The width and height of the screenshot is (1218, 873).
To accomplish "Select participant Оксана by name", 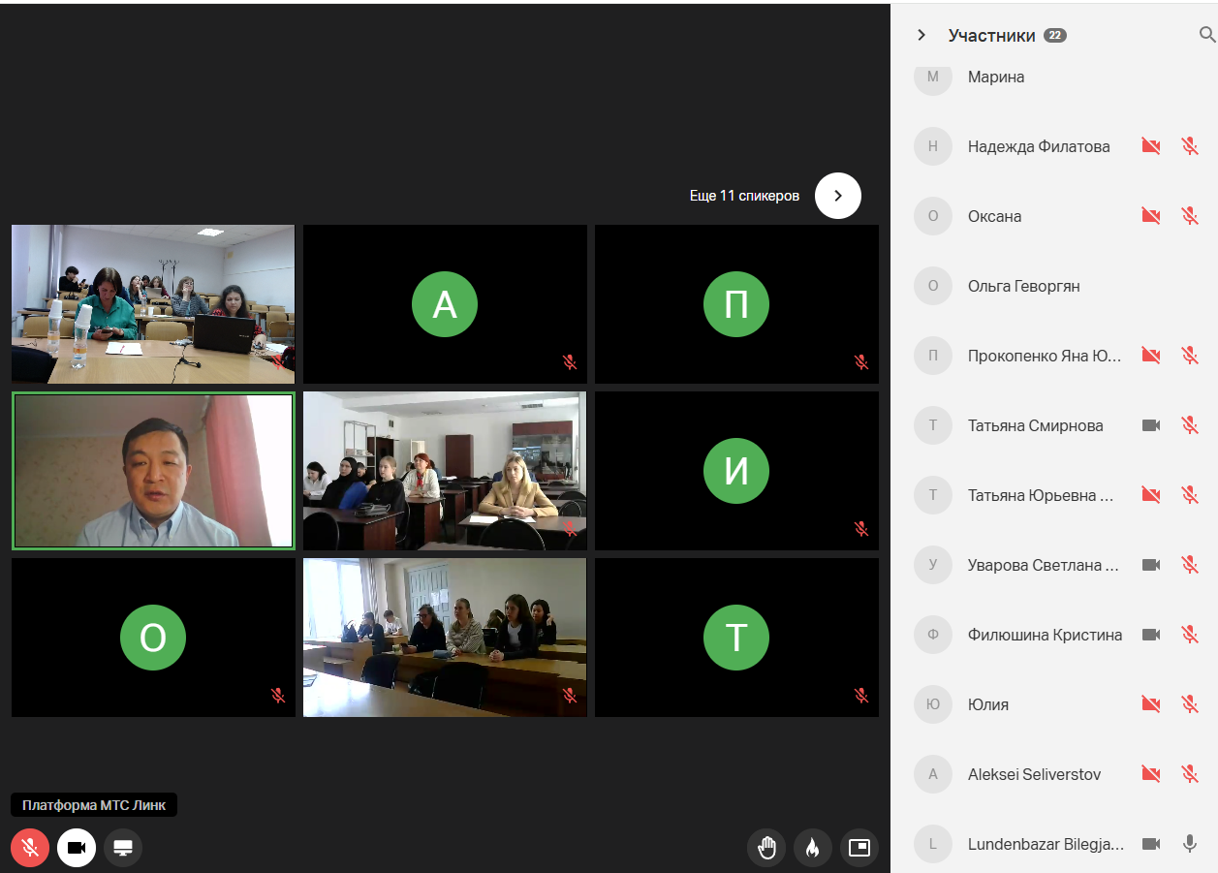I will (994, 216).
